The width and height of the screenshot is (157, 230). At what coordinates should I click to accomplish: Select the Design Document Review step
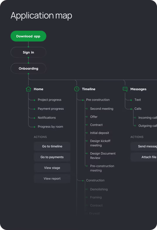(103, 156)
